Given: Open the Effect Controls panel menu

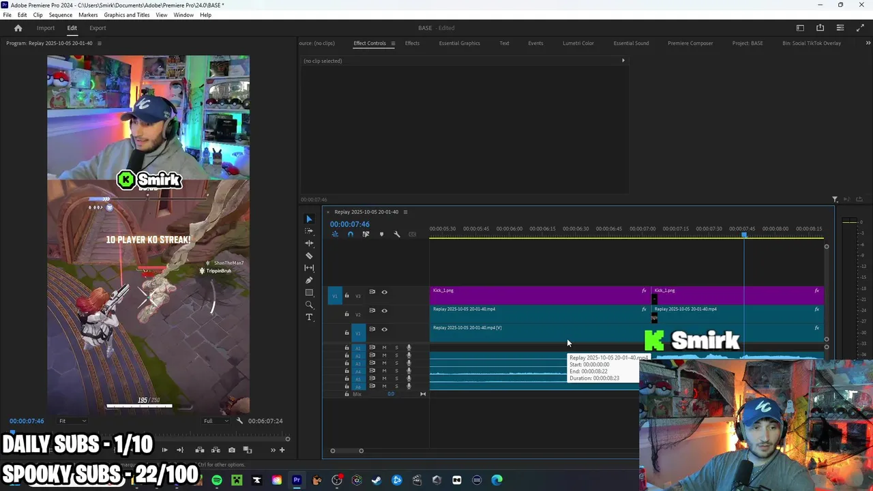Looking at the screenshot, I should tap(392, 43).
